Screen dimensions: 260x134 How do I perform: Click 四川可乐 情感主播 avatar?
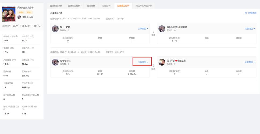point(162,62)
